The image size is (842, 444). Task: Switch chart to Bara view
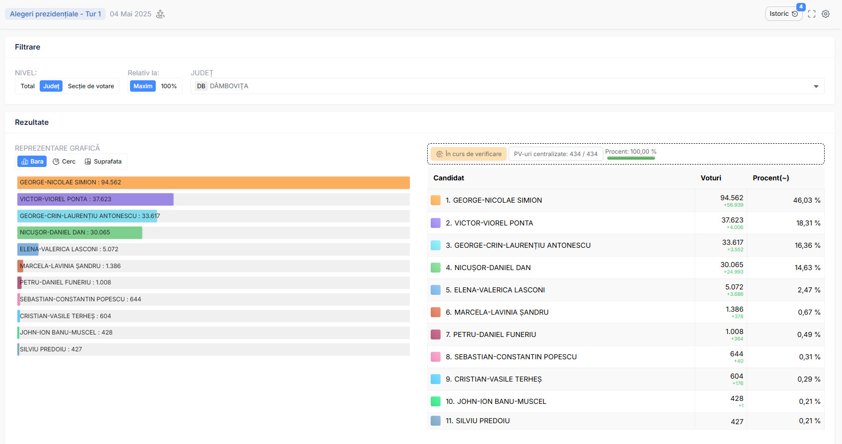[32, 162]
